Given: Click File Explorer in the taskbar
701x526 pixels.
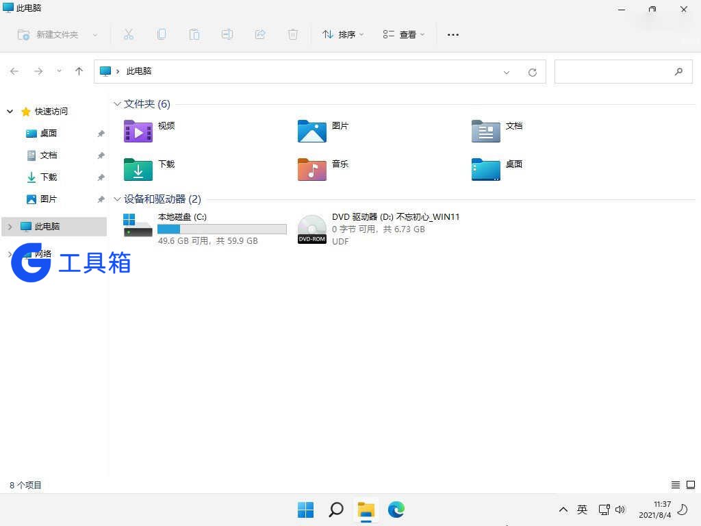Looking at the screenshot, I should click(366, 510).
